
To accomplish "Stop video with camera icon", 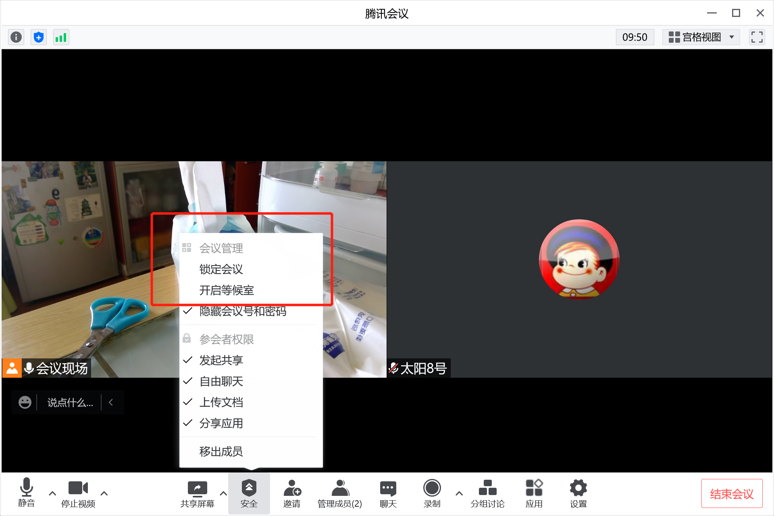I will coord(78,493).
